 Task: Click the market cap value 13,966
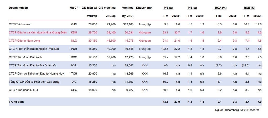[x=129, y=73]
